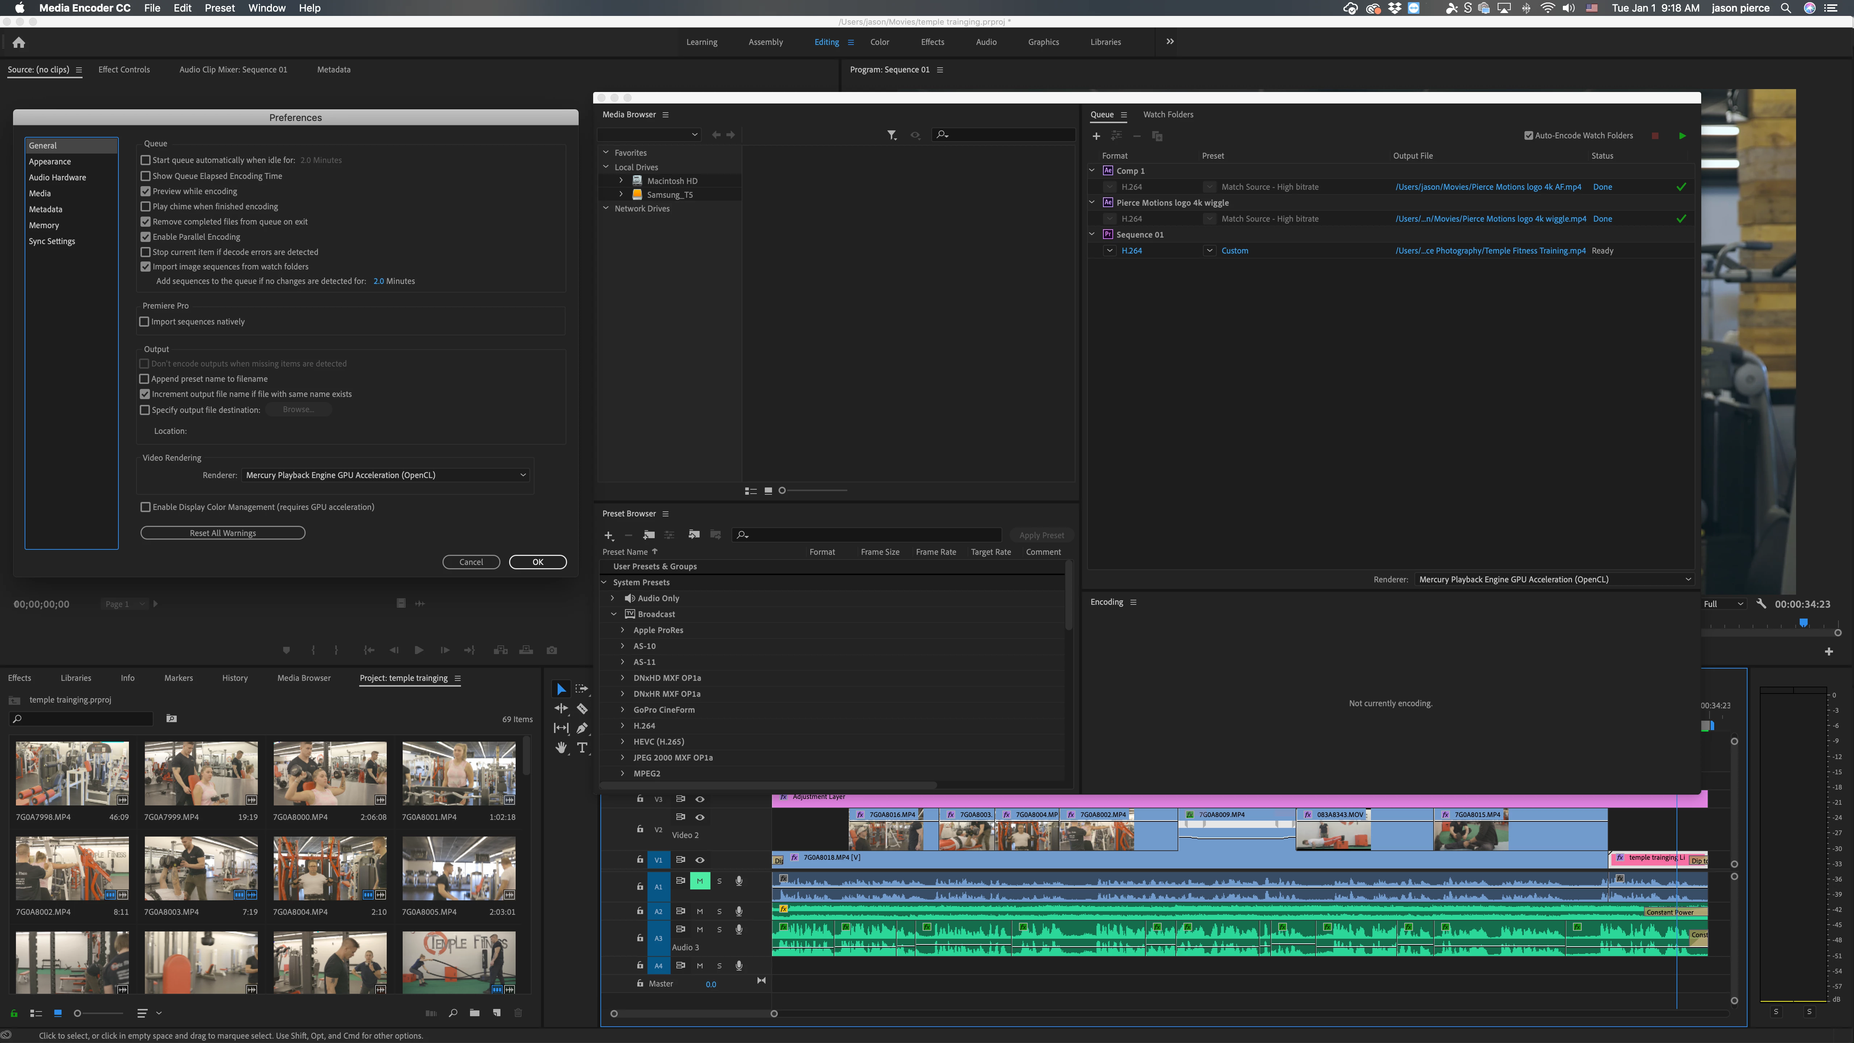Click the green Start Queue play button
Viewport: 1854px width, 1043px height.
click(x=1682, y=135)
